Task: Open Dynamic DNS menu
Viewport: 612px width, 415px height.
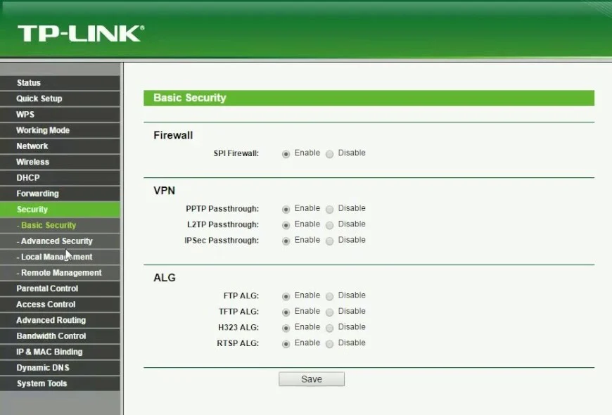Action: tap(60, 368)
